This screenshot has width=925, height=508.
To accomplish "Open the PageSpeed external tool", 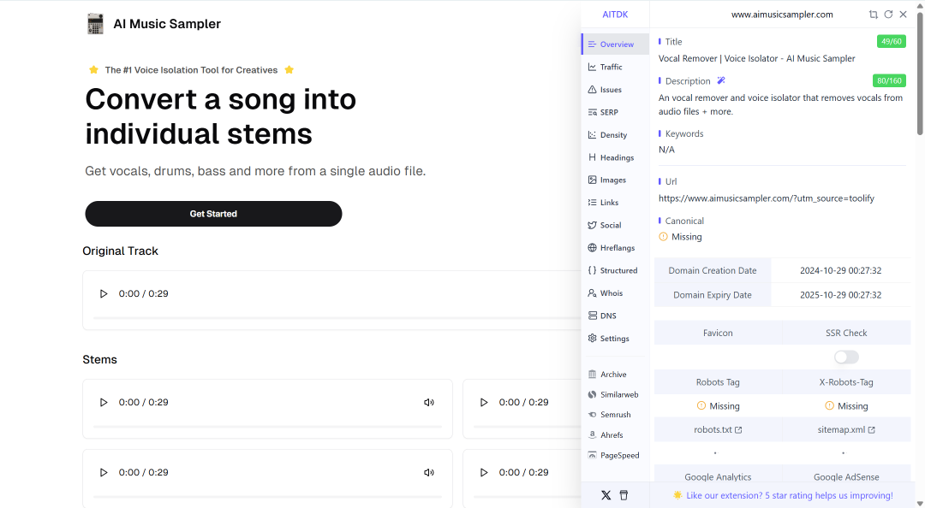I will (613, 455).
